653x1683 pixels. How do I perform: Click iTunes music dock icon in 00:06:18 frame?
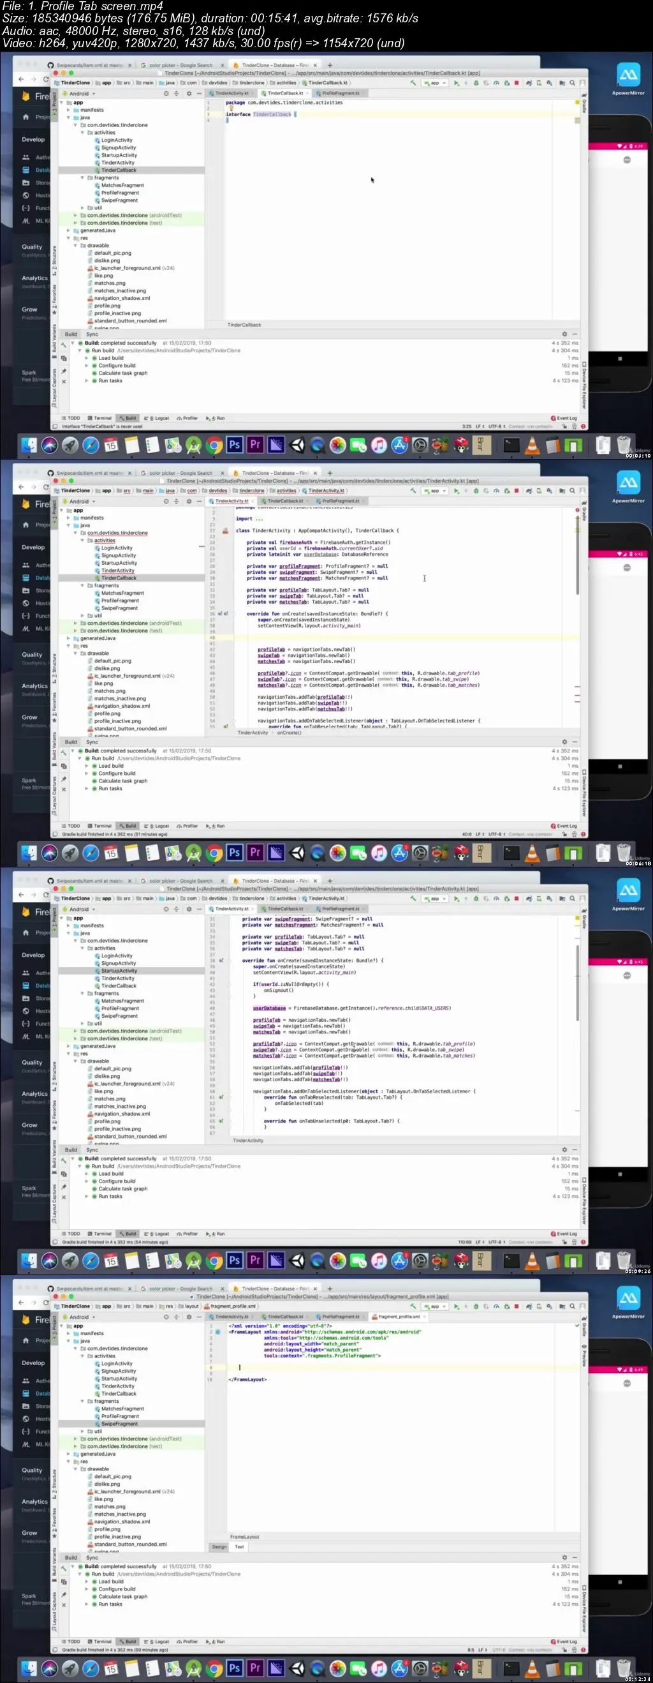pyautogui.click(x=379, y=853)
